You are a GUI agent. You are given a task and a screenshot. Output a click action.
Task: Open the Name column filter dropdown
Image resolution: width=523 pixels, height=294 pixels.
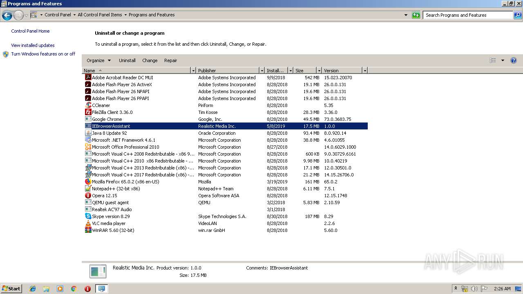tap(193, 71)
